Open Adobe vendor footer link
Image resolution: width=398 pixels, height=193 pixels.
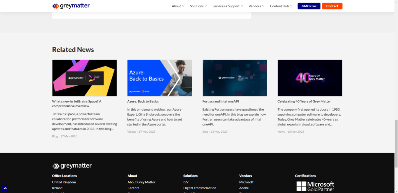244,188
